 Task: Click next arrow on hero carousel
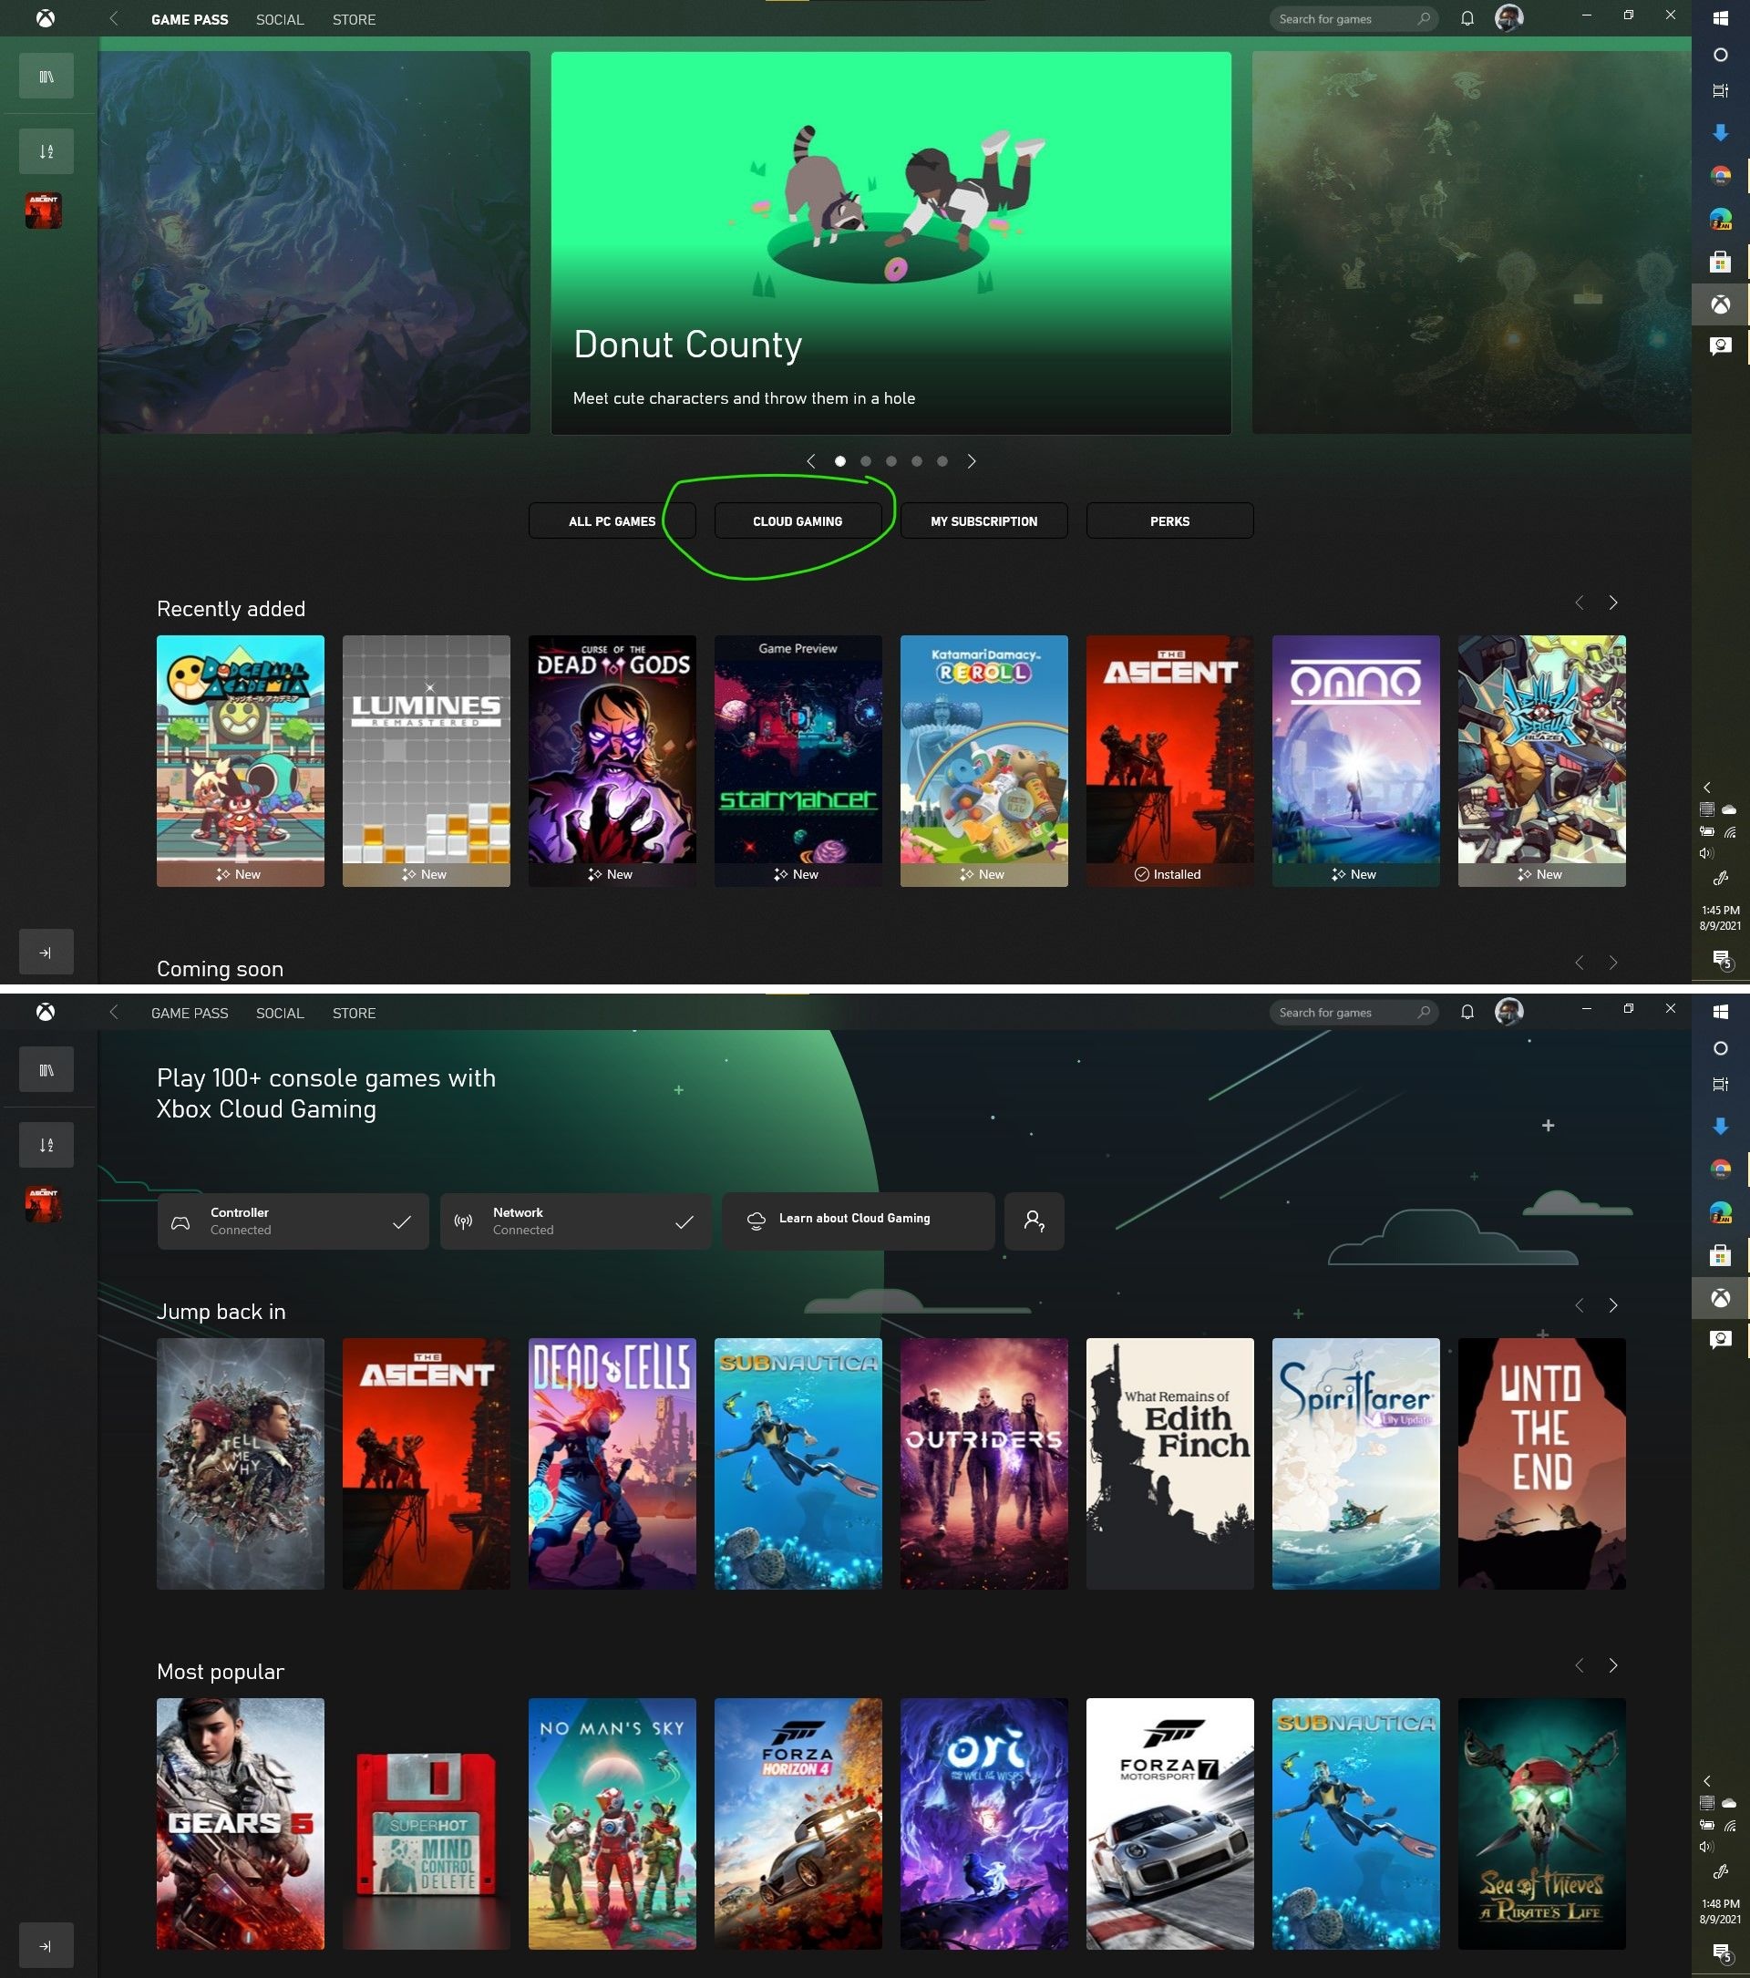tap(974, 461)
